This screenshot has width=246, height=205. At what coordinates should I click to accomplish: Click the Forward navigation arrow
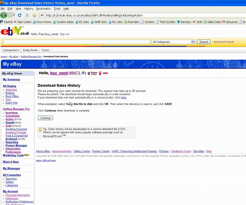10,15
